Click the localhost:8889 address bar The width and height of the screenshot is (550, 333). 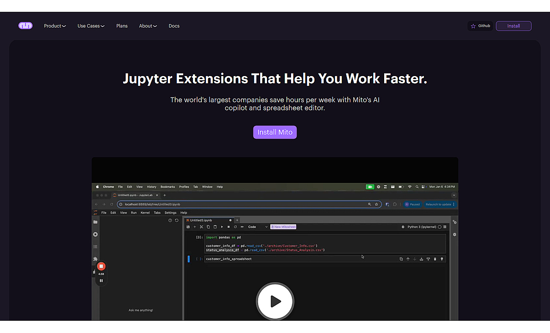[249, 204]
